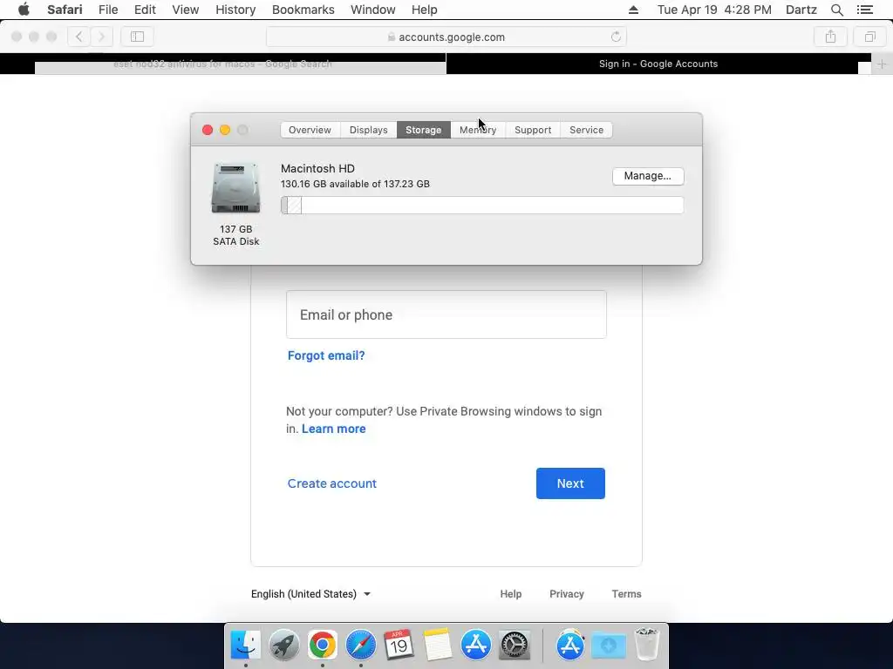893x669 pixels.
Task: Click the Create account link
Action: [x=332, y=483]
